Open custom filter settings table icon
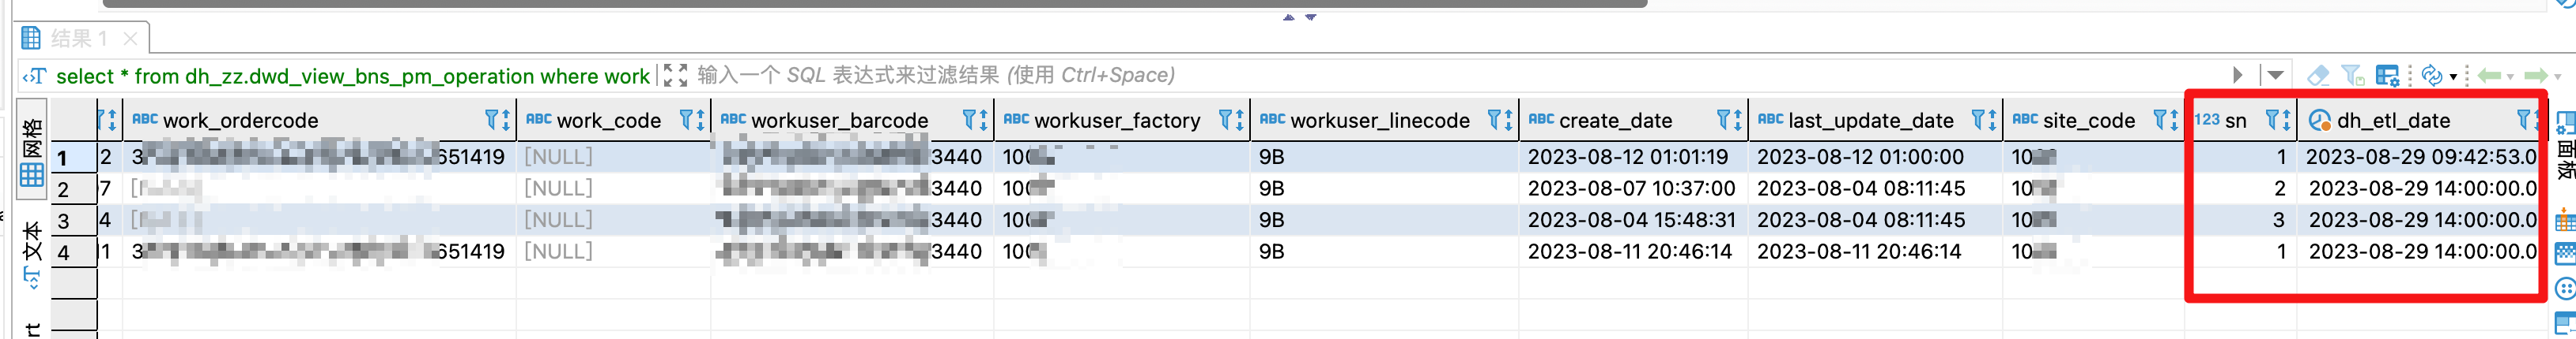 pos(2387,76)
